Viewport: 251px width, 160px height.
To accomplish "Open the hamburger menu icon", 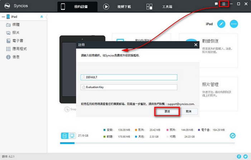I will coord(224,4).
